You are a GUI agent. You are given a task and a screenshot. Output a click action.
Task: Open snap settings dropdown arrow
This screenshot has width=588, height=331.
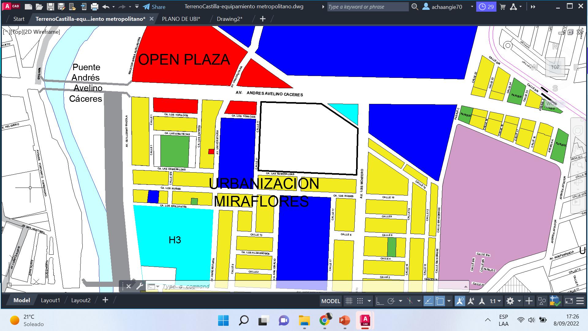coord(369,301)
